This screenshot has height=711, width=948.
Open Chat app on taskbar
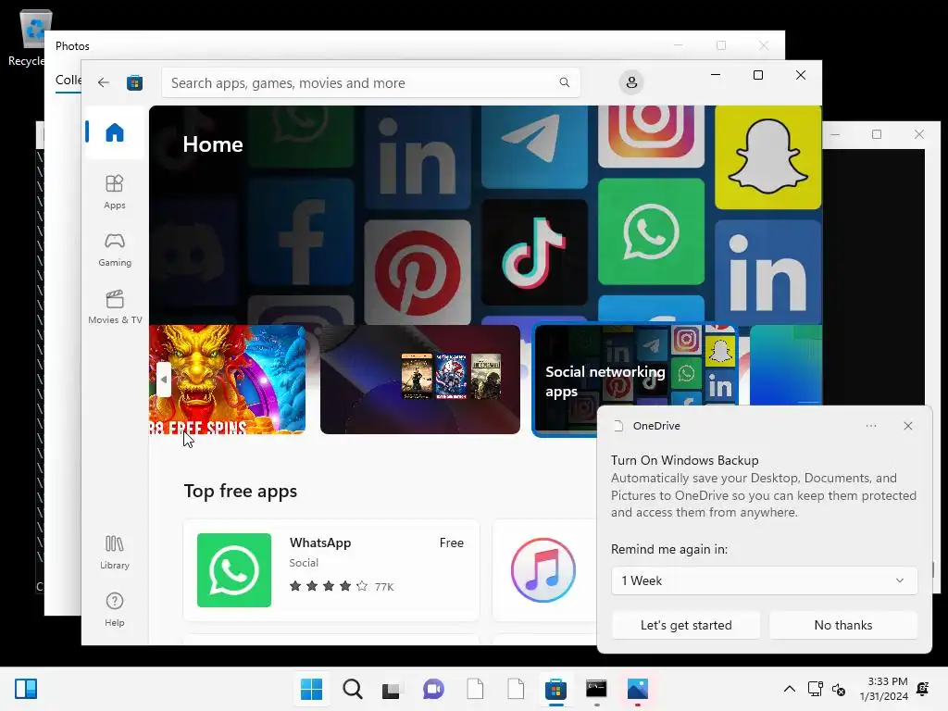pyautogui.click(x=433, y=689)
